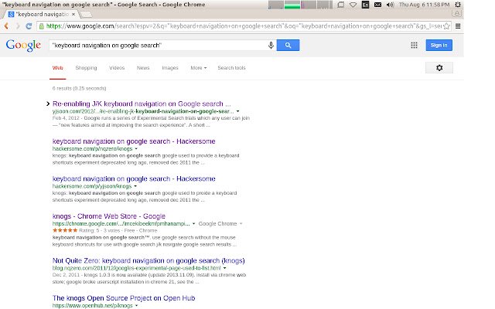Click the browser back arrow
Image resolution: width=495 pixels, height=309 pixels.
click(x=6, y=26)
